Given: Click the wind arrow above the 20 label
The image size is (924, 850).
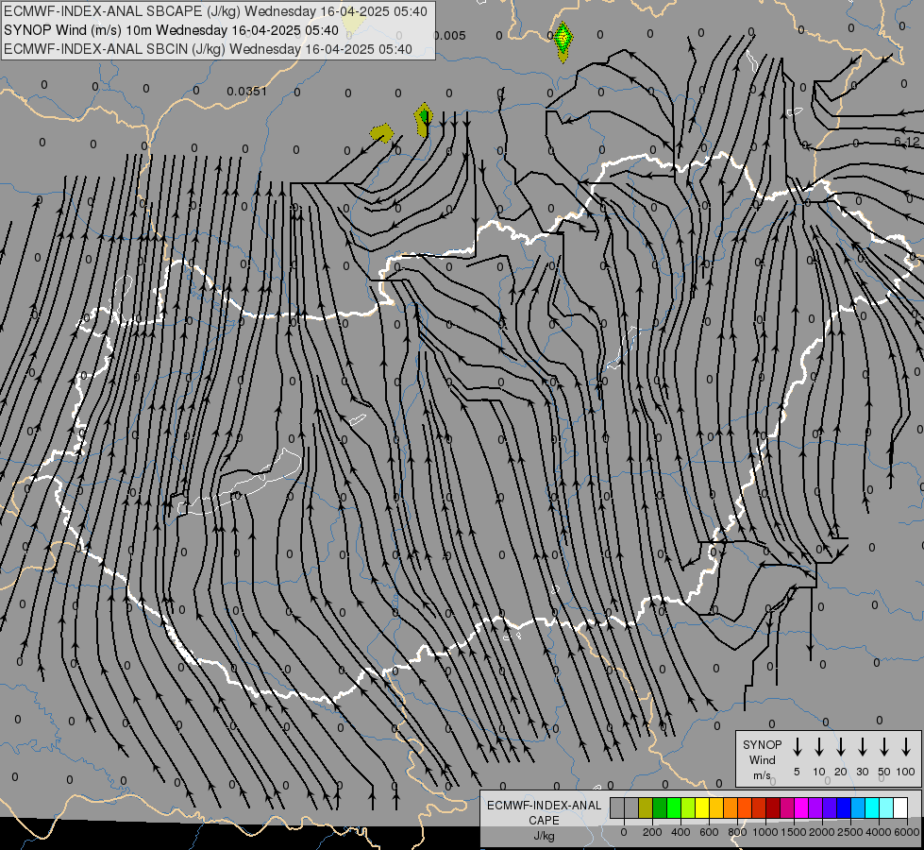Looking at the screenshot, I should coord(841,746).
